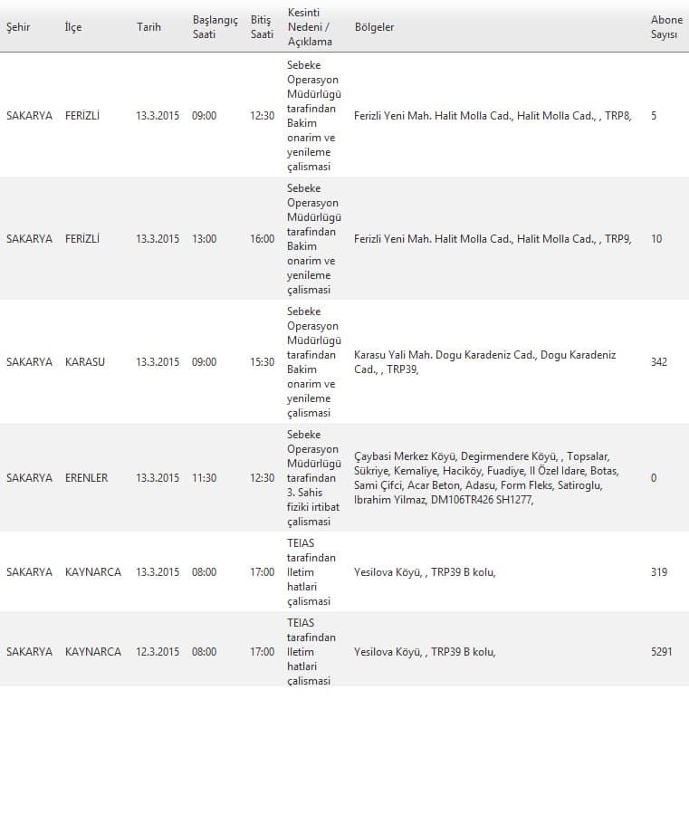
Task: Click the Şehir column header
Action: 18,27
